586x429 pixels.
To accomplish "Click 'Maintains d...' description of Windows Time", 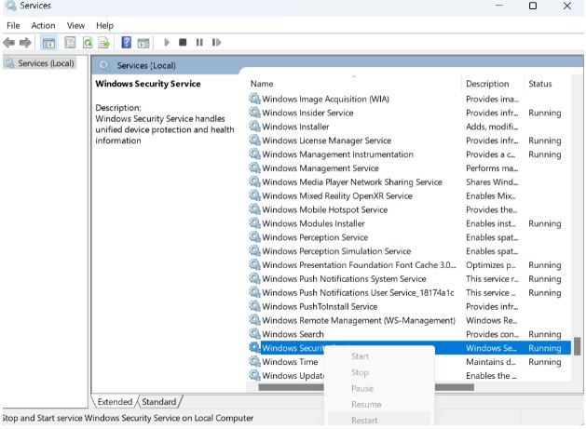I will click(491, 362).
